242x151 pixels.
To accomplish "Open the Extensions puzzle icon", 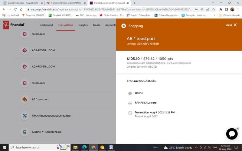I will [221, 9].
